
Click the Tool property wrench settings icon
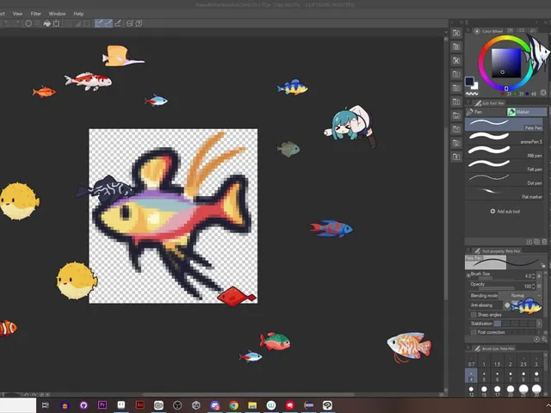tap(545, 340)
